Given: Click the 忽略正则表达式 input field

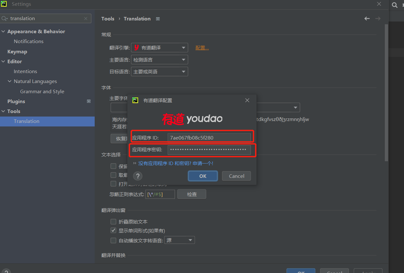Looking at the screenshot, I should click(160, 194).
